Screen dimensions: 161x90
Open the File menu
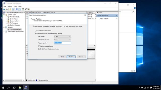coord(5,6)
